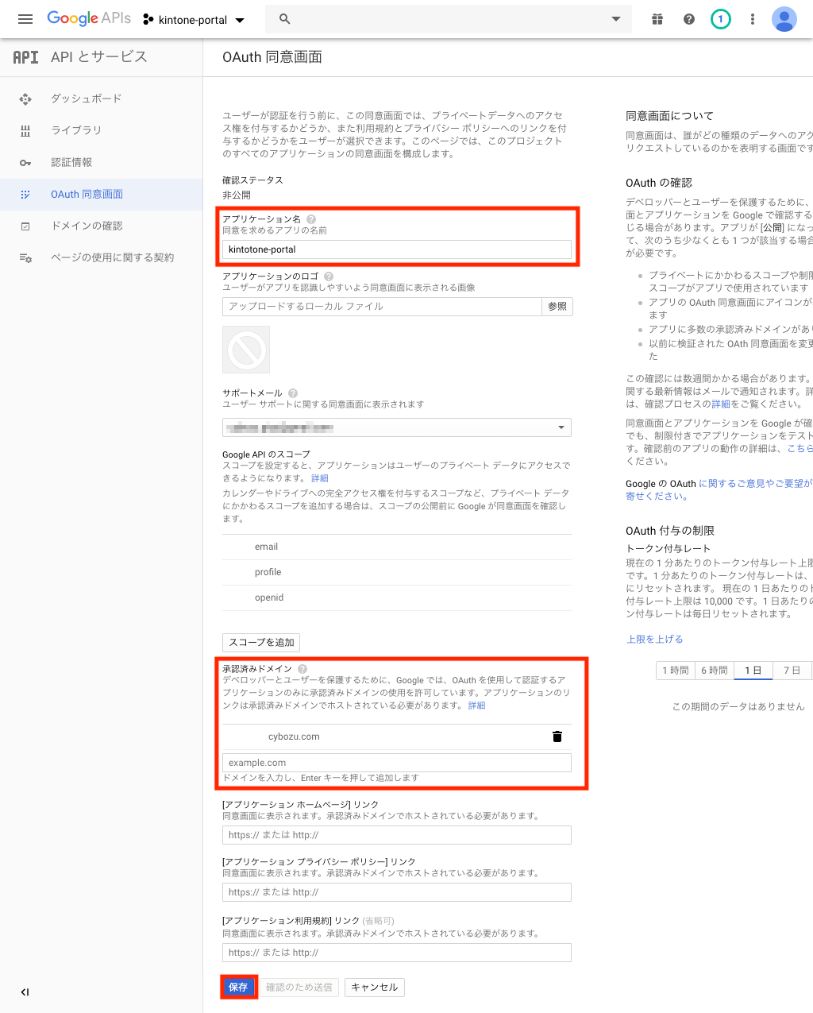Click the gift free trial icon
The width and height of the screenshot is (813, 1013).
[x=657, y=19]
